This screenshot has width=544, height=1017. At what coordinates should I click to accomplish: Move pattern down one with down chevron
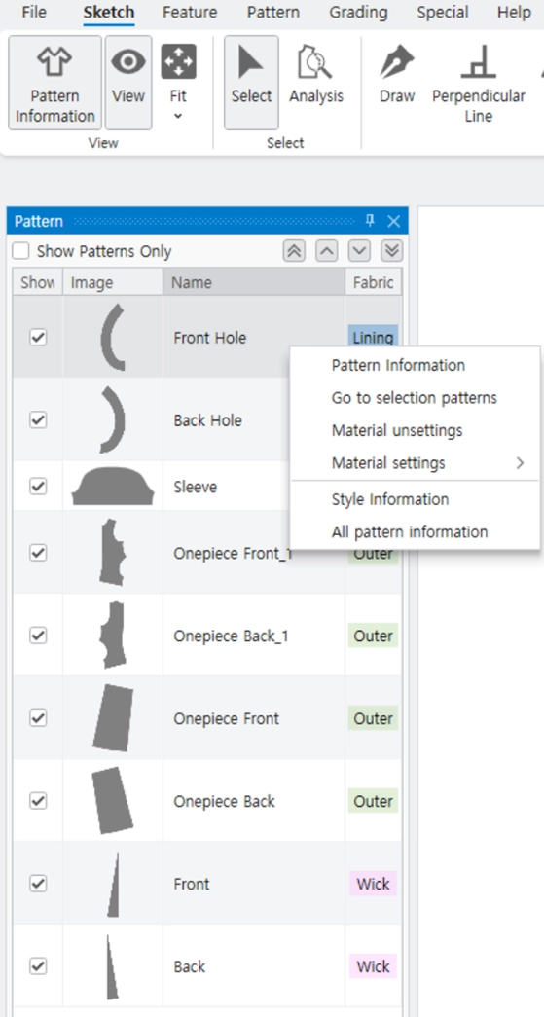tap(359, 251)
